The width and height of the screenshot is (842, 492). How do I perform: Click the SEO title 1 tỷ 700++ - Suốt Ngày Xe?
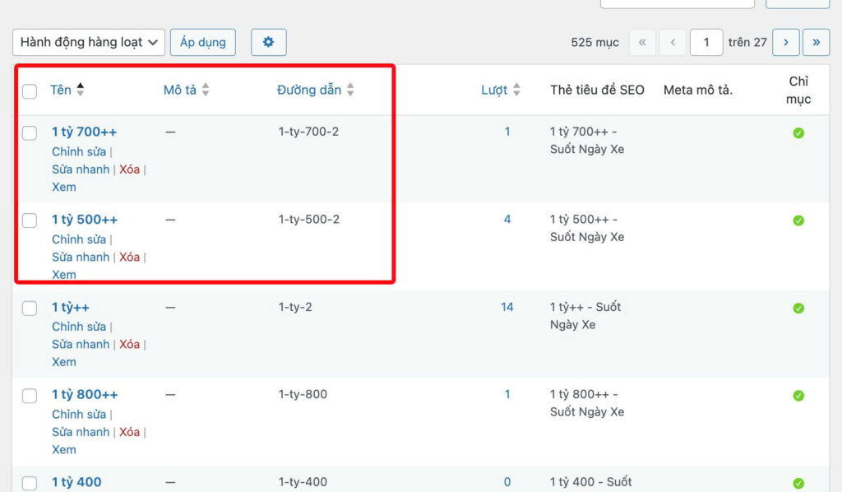pyautogui.click(x=587, y=140)
